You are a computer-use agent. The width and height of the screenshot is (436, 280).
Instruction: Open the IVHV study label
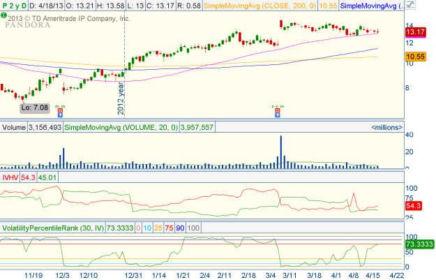10,179
